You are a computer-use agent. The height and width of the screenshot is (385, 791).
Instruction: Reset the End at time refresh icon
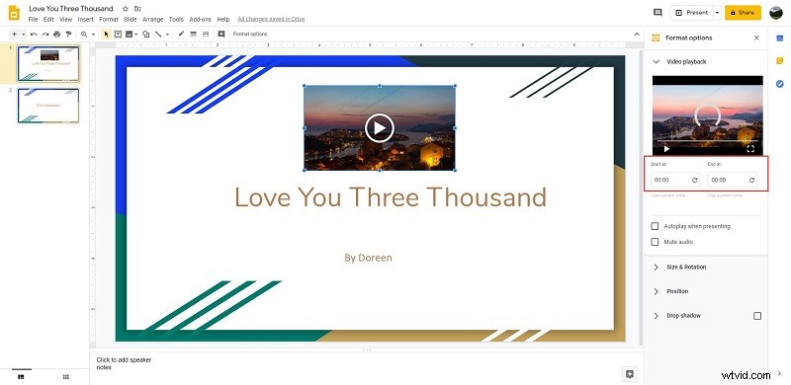click(751, 180)
